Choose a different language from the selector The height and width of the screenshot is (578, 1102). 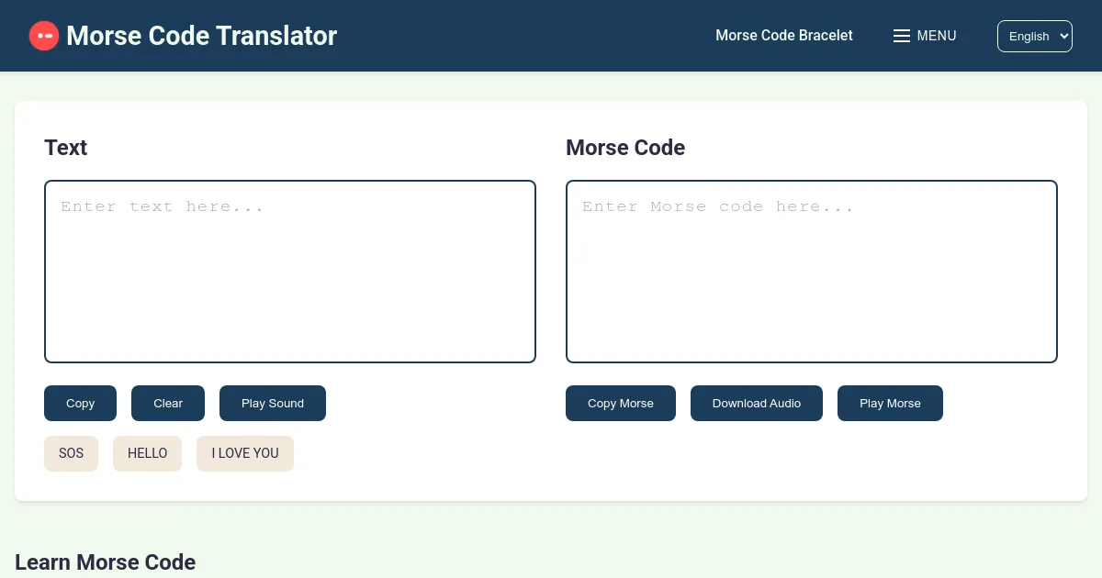(1035, 36)
